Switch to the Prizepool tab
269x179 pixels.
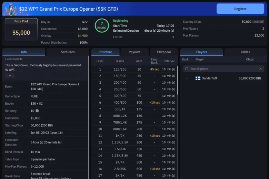(x=164, y=52)
